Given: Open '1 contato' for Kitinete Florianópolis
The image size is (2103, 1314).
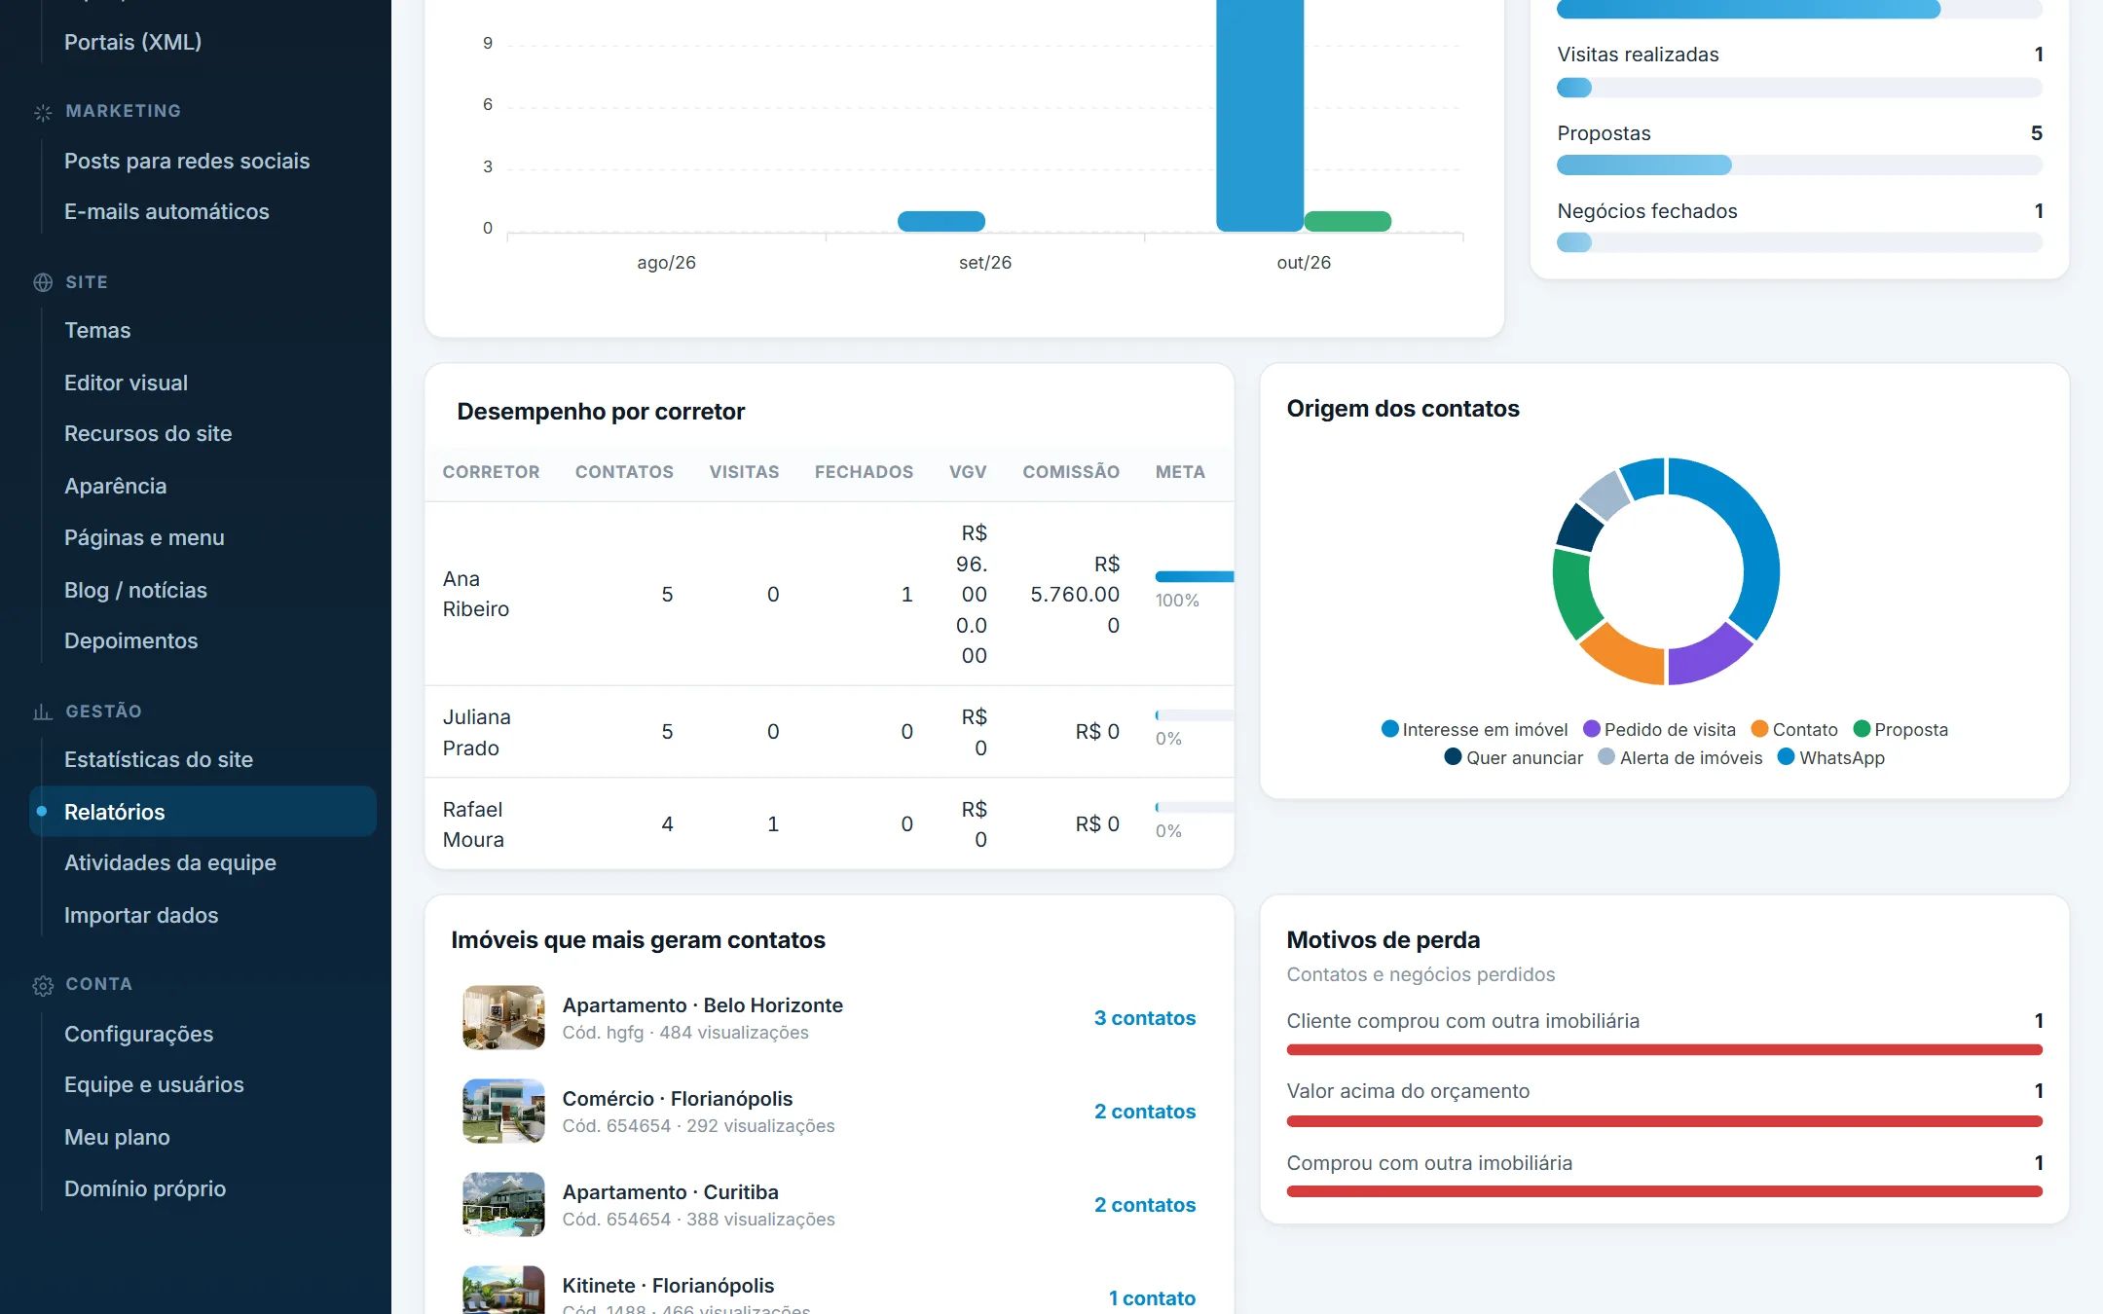Looking at the screenshot, I should tap(1152, 1298).
